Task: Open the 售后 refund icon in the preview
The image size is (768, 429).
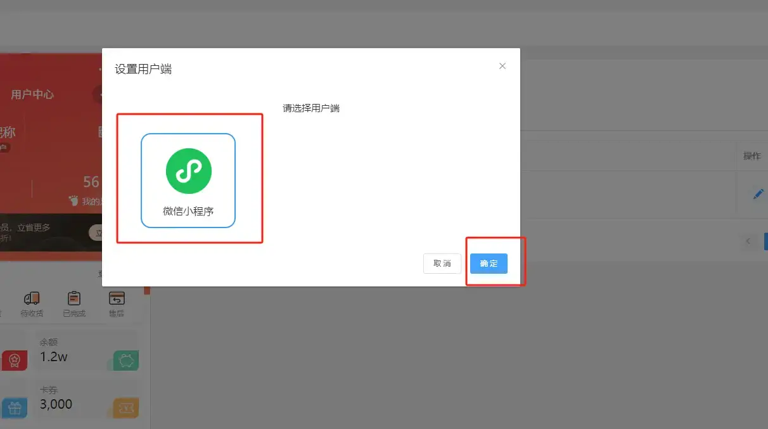Action: [x=117, y=298]
